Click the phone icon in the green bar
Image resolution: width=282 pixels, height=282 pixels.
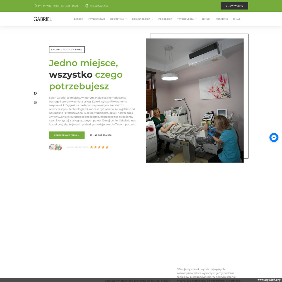coord(87,6)
